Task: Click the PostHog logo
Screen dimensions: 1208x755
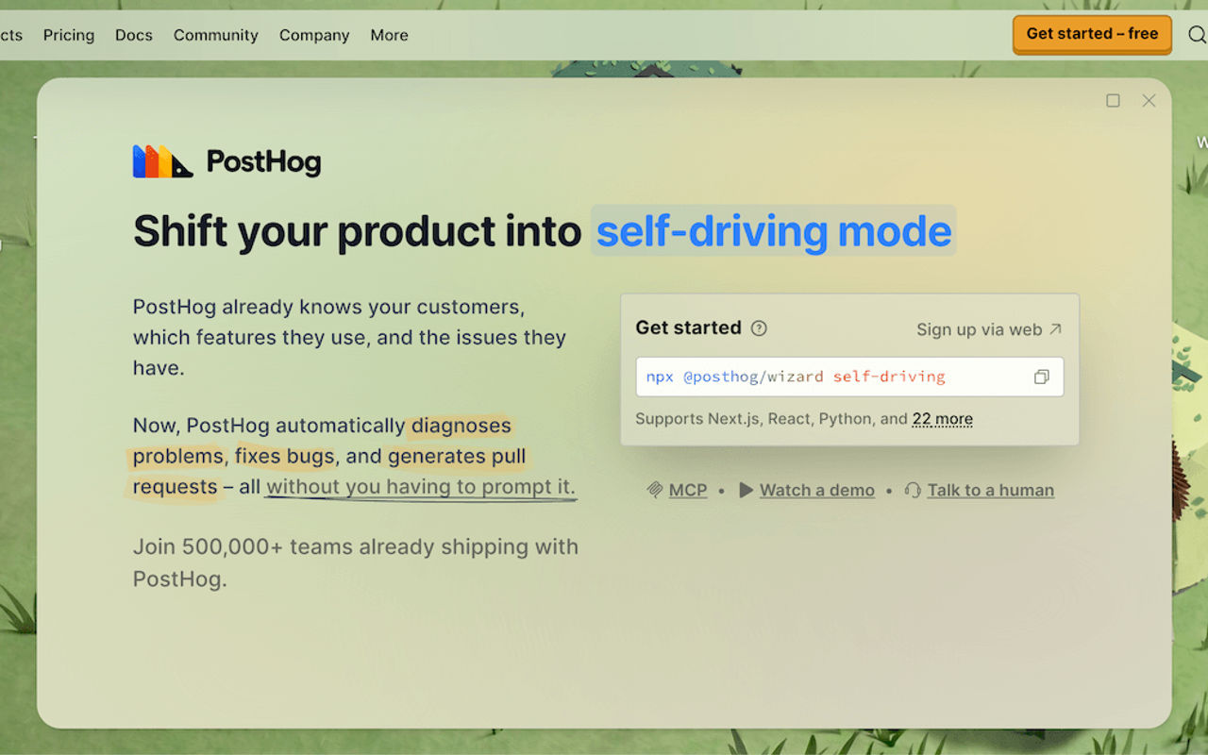Action: coord(227,162)
